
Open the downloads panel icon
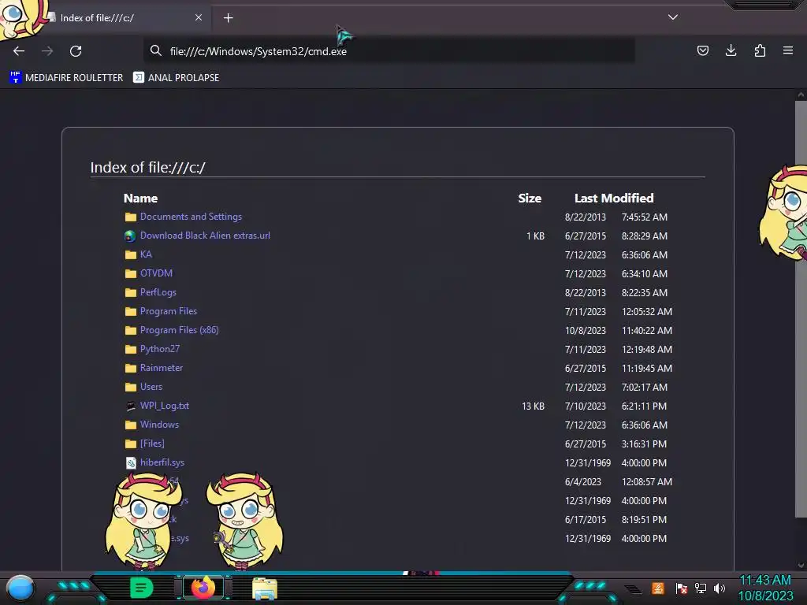pyautogui.click(x=731, y=50)
